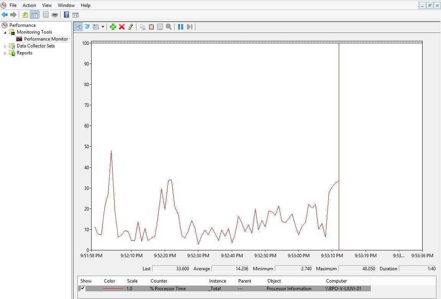Add counters with green plus icon
This screenshot has width=441, height=299.
pos(113,27)
